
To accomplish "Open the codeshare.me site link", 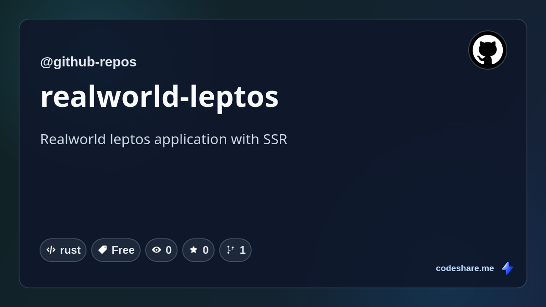I will [465, 268].
